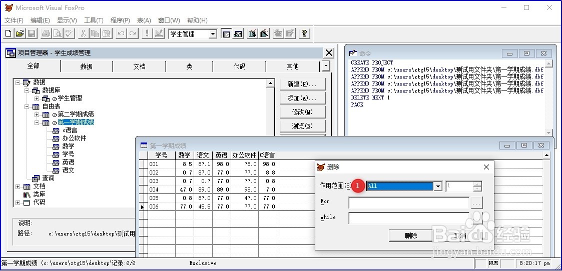Click the Help question mark toolbar icon
The height and width of the screenshot is (271, 562).
(x=304, y=33)
